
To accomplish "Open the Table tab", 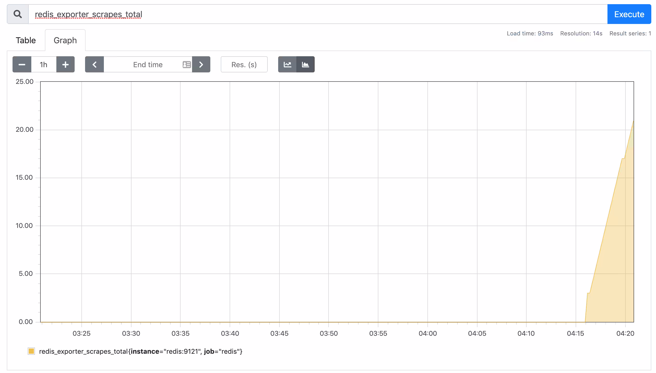I will [26, 40].
